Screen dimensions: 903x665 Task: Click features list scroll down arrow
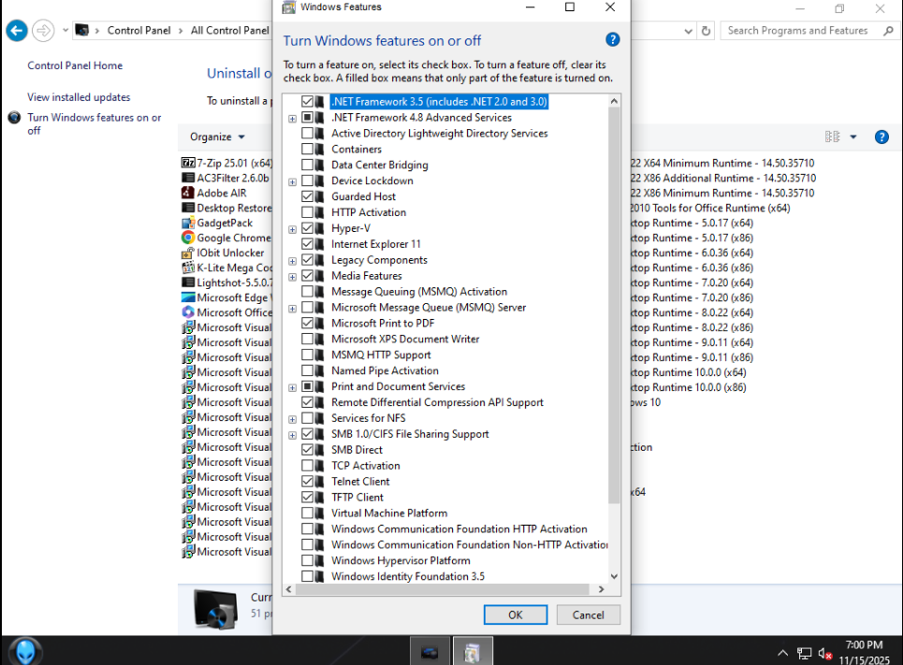point(614,576)
